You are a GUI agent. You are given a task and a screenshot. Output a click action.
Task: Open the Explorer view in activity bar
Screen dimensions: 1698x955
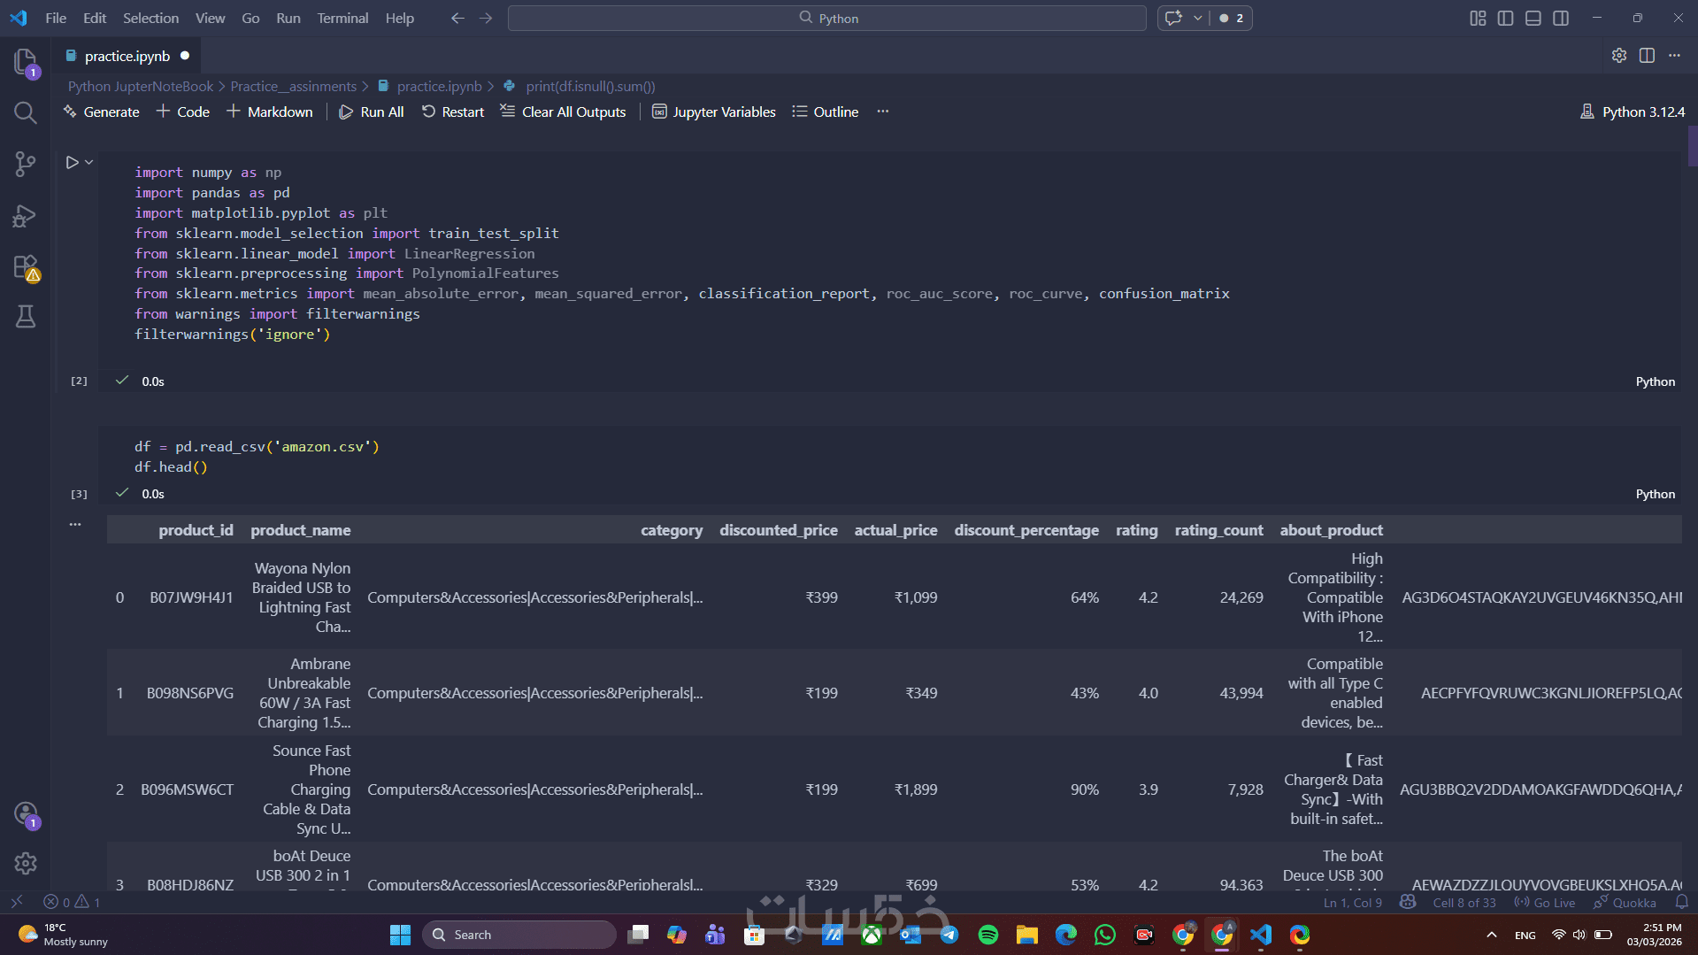coord(25,61)
